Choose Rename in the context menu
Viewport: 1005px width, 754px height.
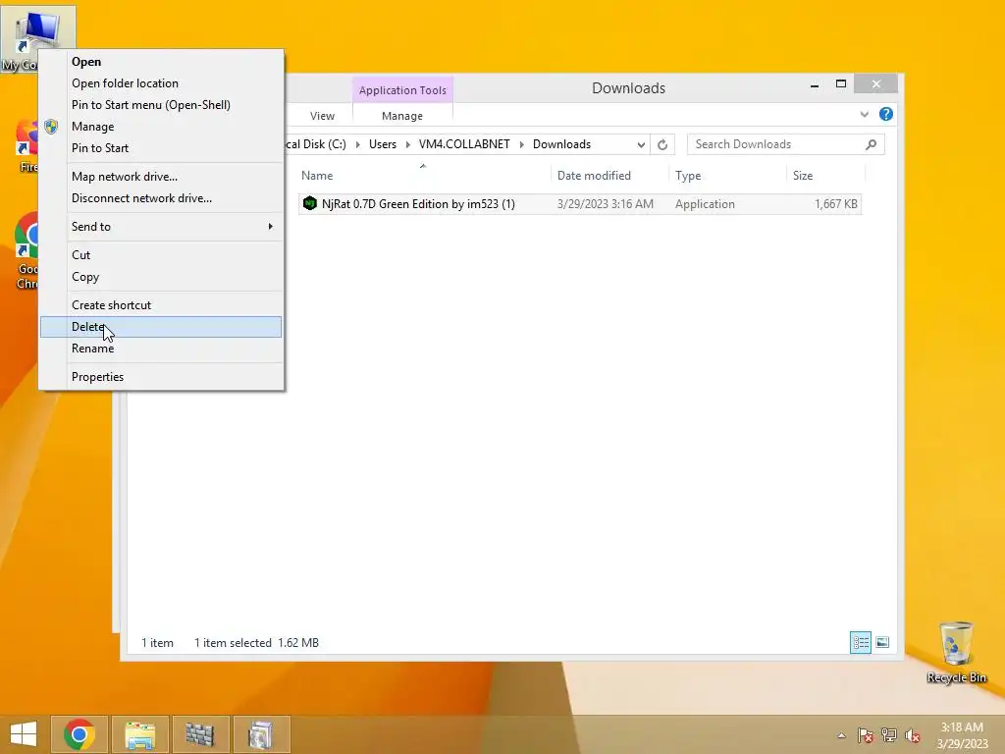(x=161, y=349)
